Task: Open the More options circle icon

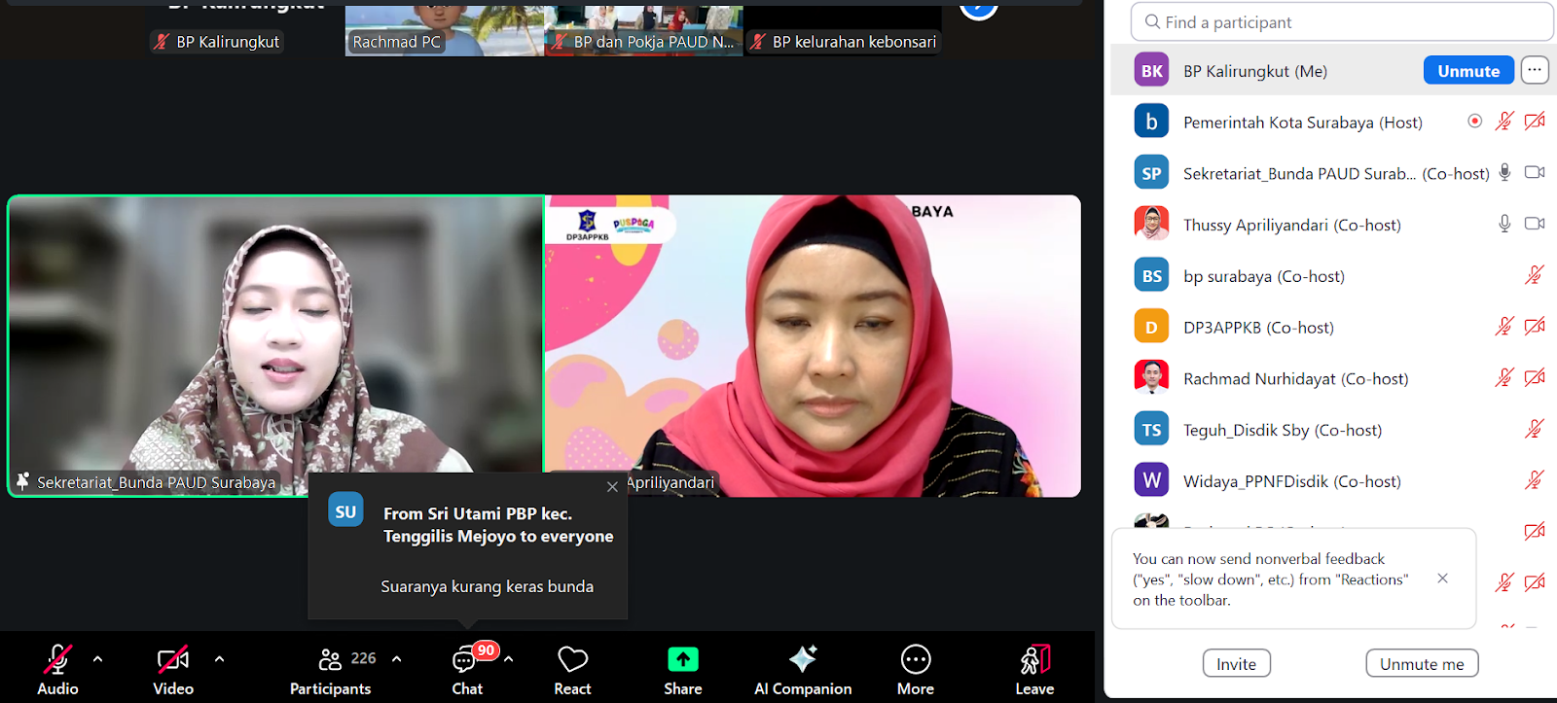Action: point(916,659)
